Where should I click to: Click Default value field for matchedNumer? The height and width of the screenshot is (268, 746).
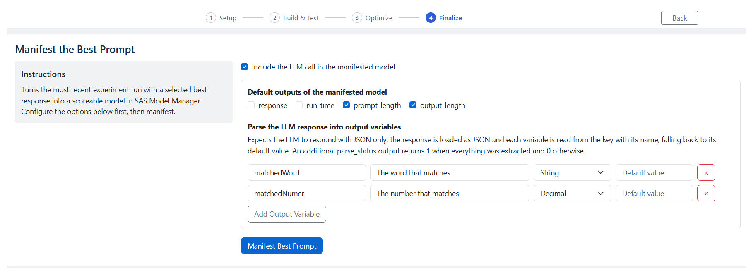(654, 193)
